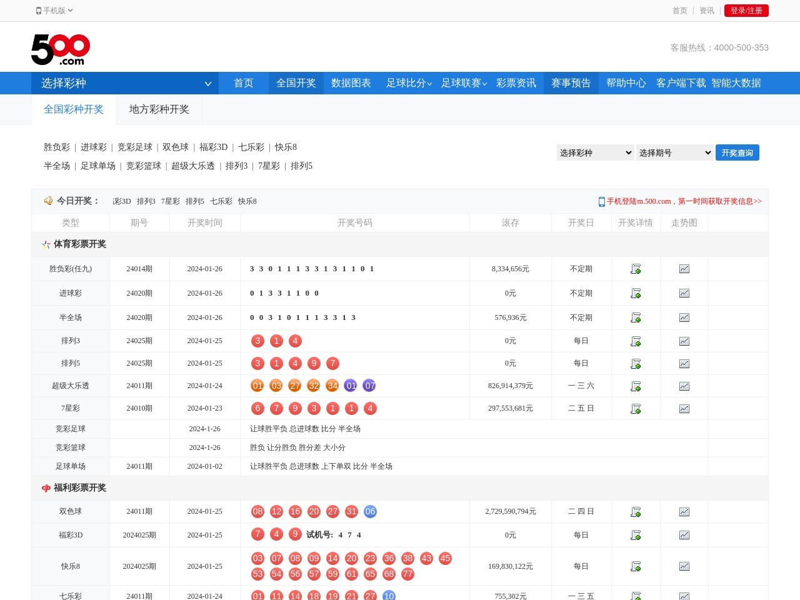
Task: Expand the 手机版 dropdown at top
Action: (x=55, y=11)
